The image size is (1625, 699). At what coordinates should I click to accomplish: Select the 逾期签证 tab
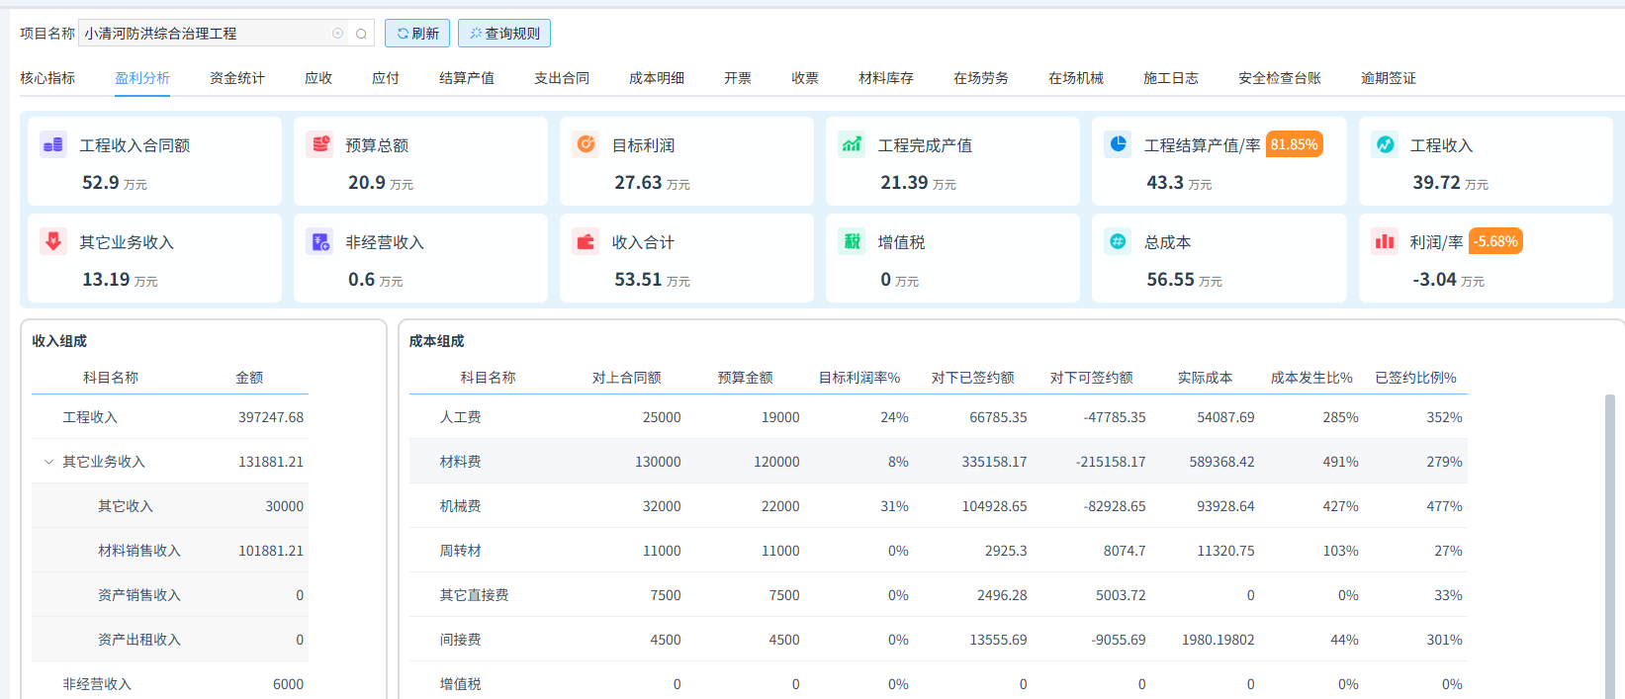(1389, 78)
